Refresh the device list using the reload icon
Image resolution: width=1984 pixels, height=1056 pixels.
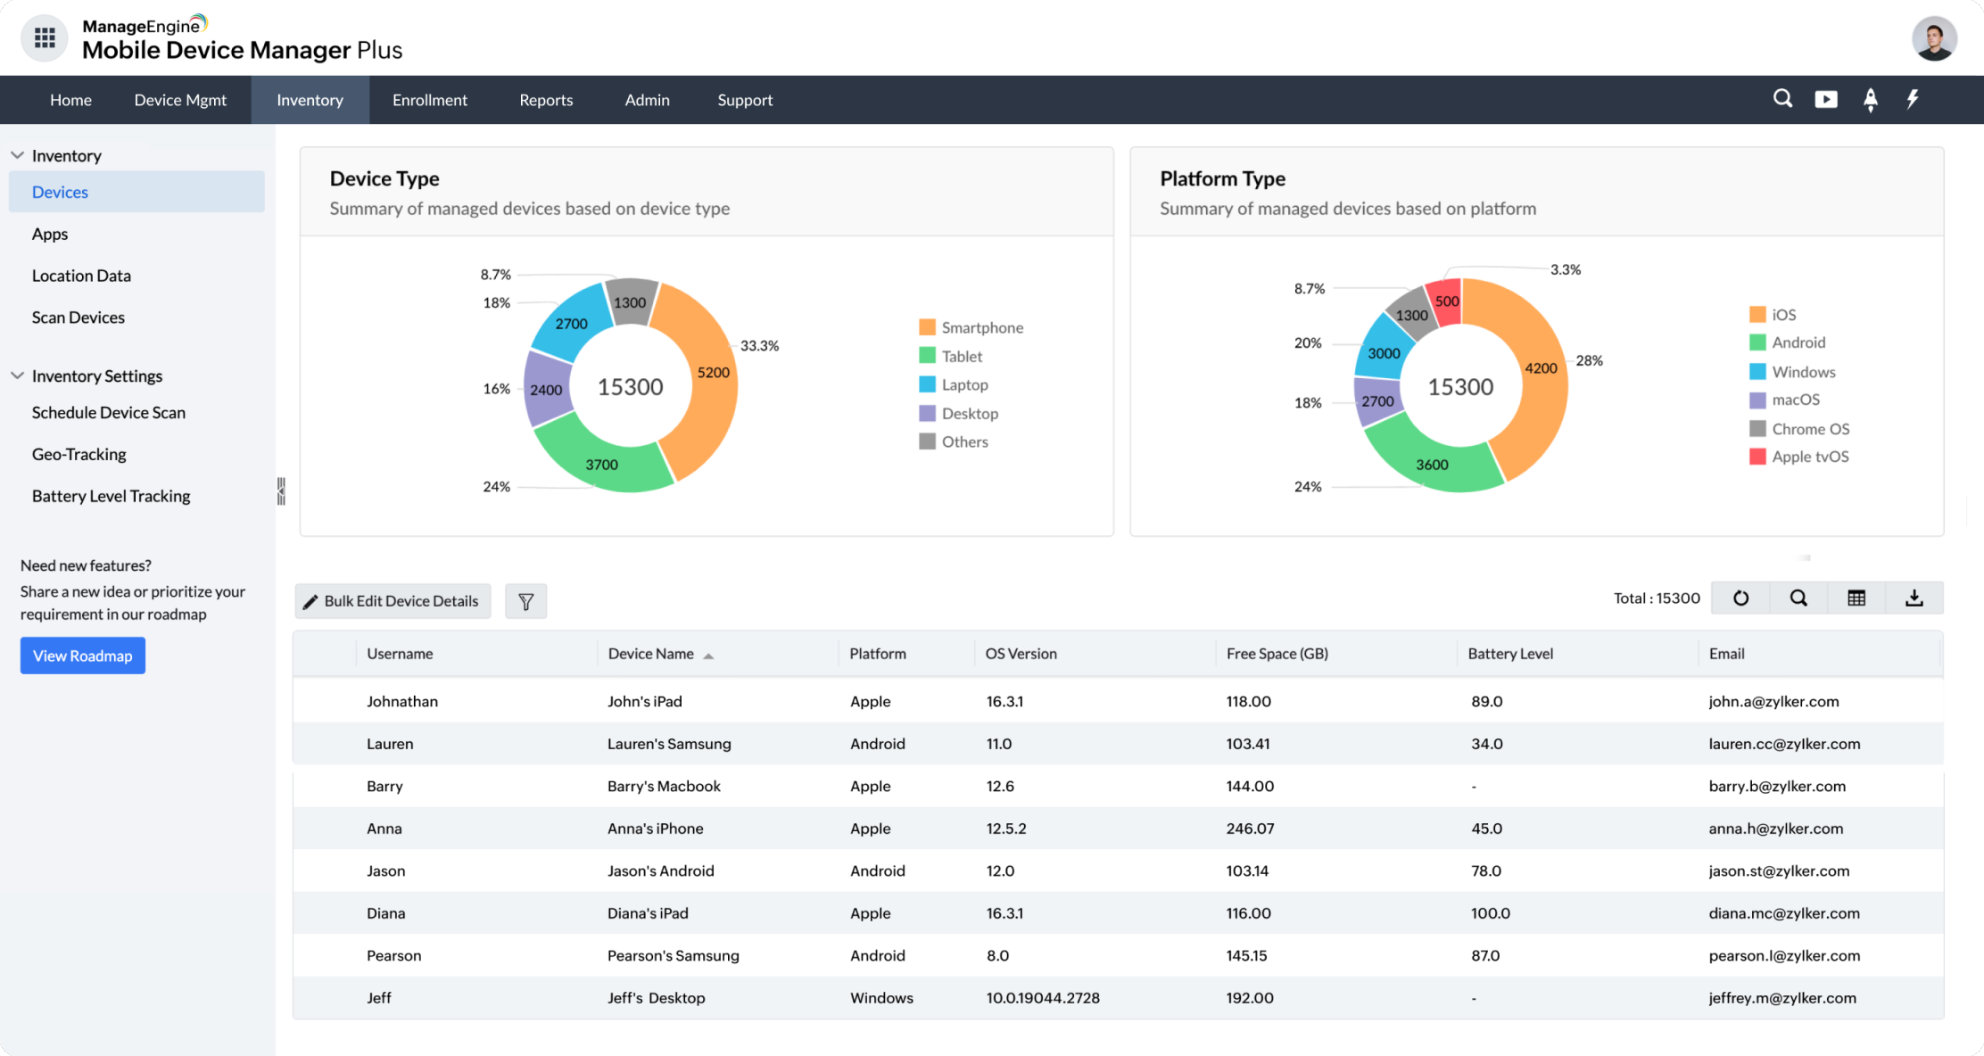click(1740, 598)
